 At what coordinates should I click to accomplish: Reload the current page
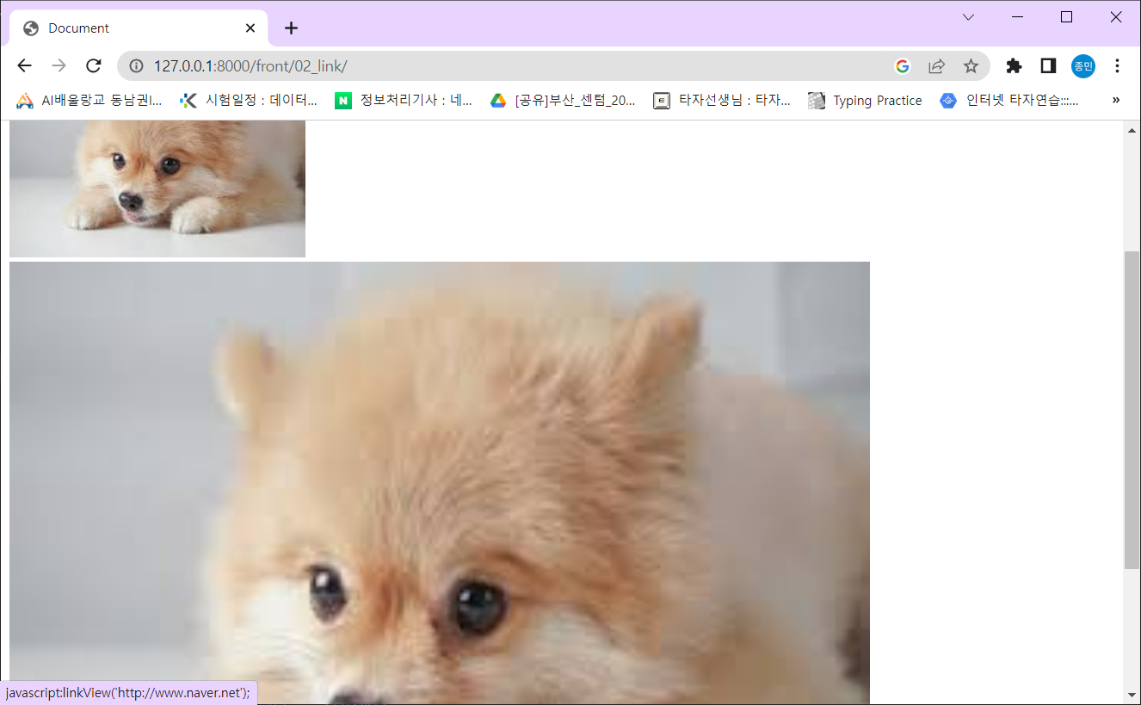pyautogui.click(x=93, y=65)
